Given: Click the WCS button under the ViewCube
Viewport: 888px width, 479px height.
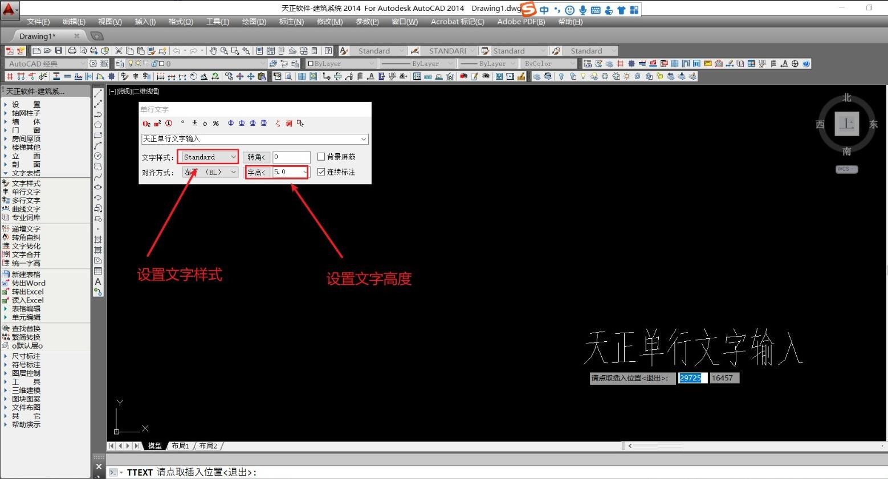Looking at the screenshot, I should point(846,169).
